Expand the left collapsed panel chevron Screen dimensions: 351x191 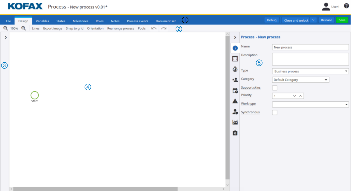6,37
